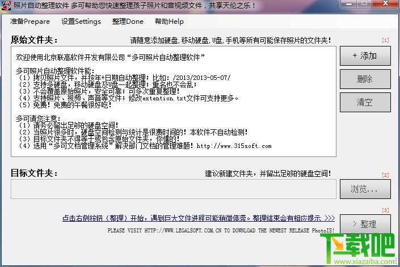Maximize the window
The image size is (400, 267).
click(364, 4)
